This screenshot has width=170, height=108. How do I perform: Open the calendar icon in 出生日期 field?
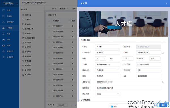point(138,65)
